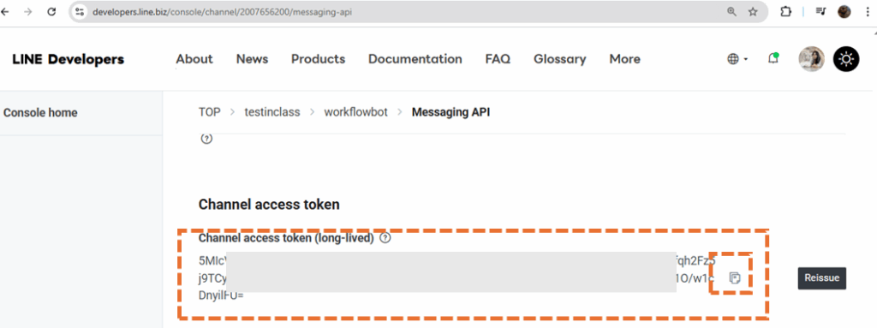Viewport: 877px width, 328px height.
Task: Click the Channel access token (long-lived) label
Action: click(286, 238)
